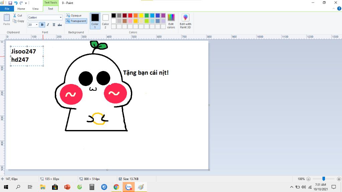Click the zoom slider handle
Screen dimensions: 342x192
point(324,179)
